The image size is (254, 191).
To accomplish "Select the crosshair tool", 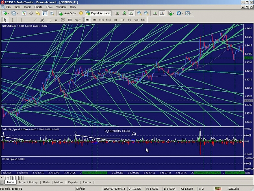I will [12, 20].
